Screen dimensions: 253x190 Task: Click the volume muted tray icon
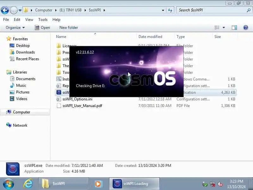pyautogui.click(x=220, y=184)
